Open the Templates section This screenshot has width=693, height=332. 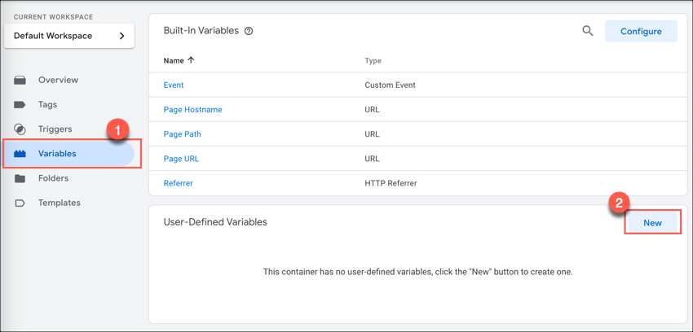point(60,203)
